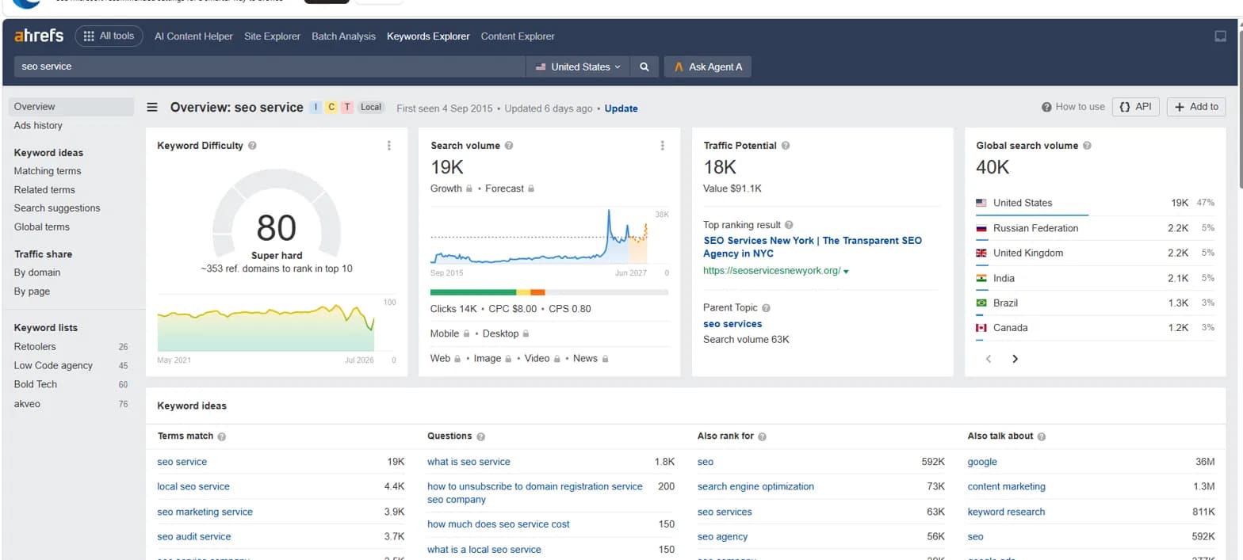Open AI Content Helper
The height and width of the screenshot is (560, 1243).
193,36
